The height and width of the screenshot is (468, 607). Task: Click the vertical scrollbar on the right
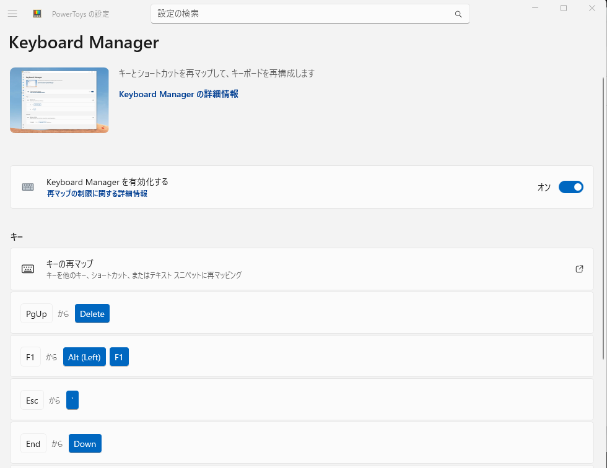[603, 217]
